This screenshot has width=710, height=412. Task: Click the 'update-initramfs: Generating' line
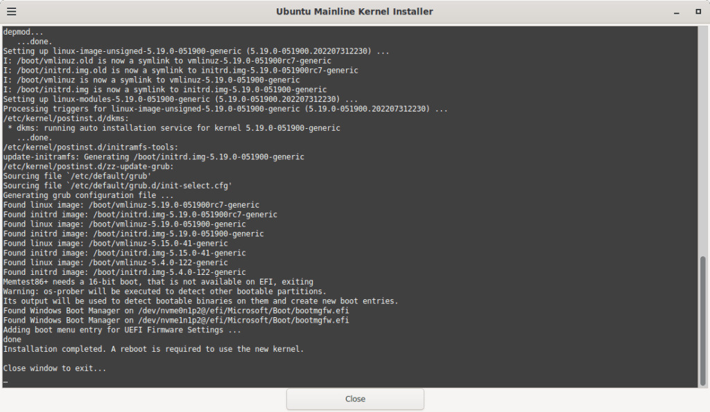[153, 156]
